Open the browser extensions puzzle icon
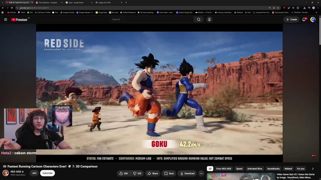Image resolution: width=321 pixels, height=180 pixels. tap(298, 8)
